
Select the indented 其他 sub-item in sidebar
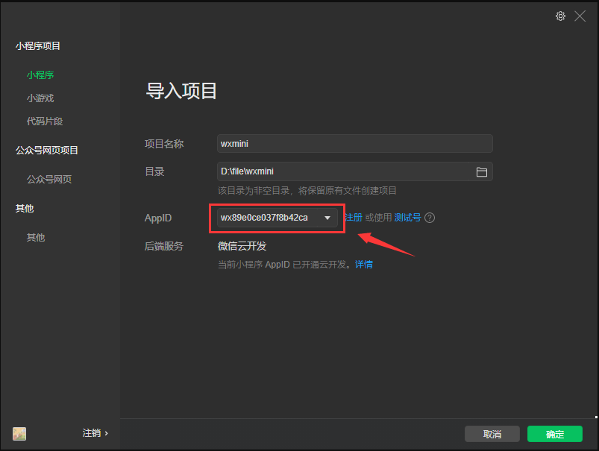(x=36, y=237)
